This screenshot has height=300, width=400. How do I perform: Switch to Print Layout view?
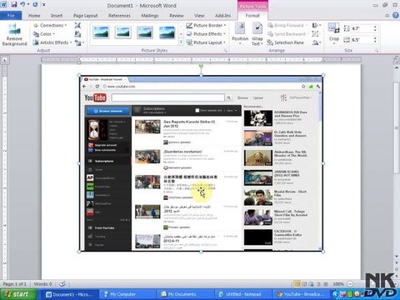point(297,284)
